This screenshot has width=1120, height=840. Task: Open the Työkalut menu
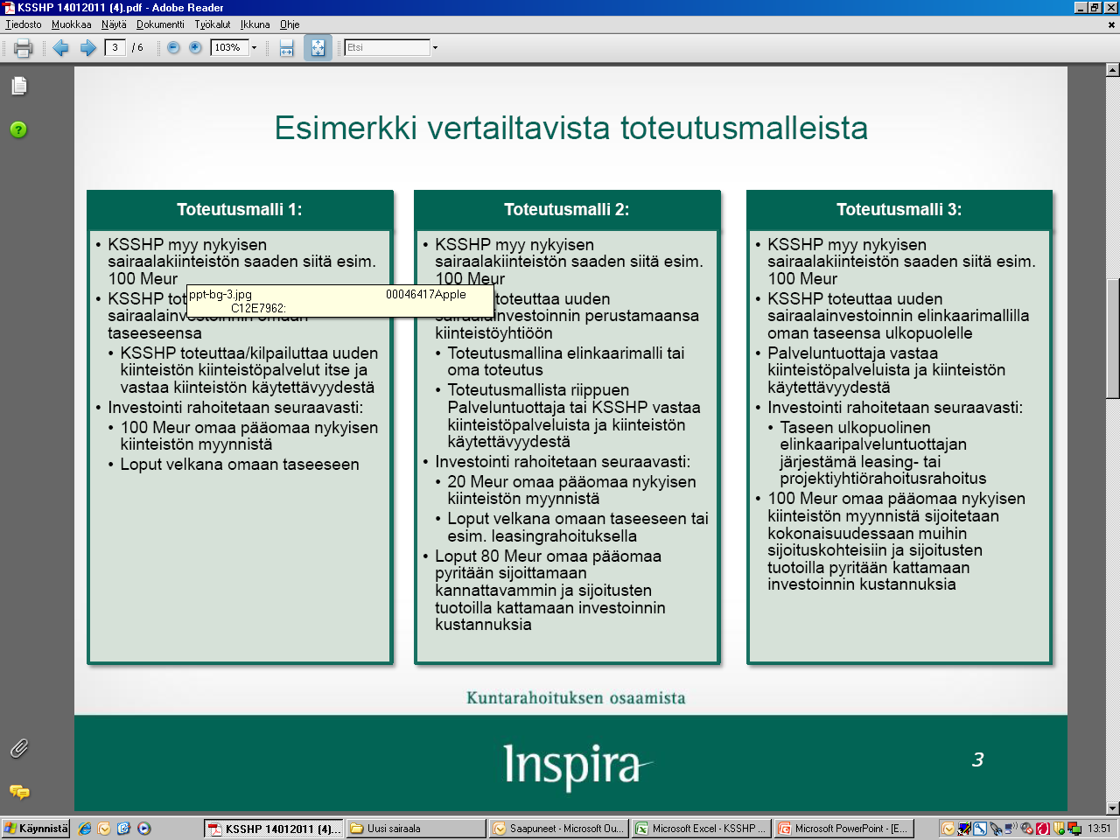point(213,24)
